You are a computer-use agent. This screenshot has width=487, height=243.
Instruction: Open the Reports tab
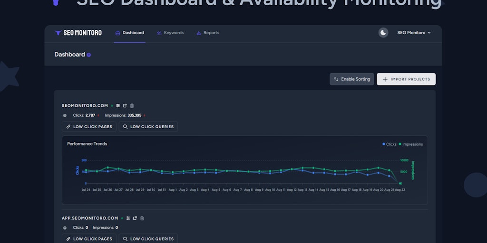tap(208, 33)
